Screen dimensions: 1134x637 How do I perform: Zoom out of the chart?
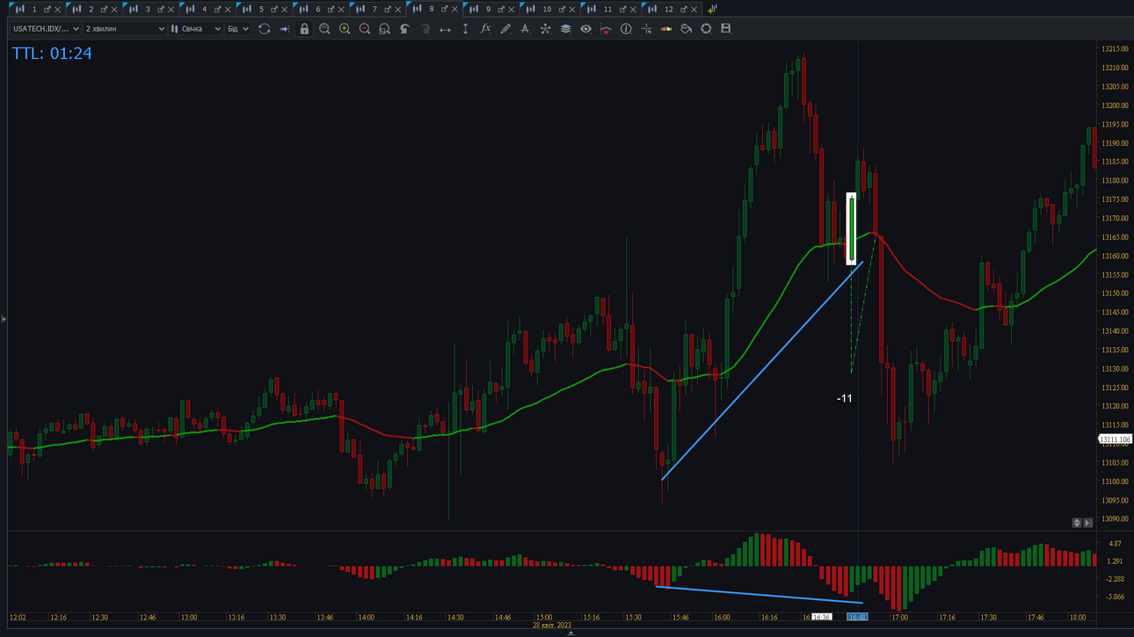click(365, 29)
